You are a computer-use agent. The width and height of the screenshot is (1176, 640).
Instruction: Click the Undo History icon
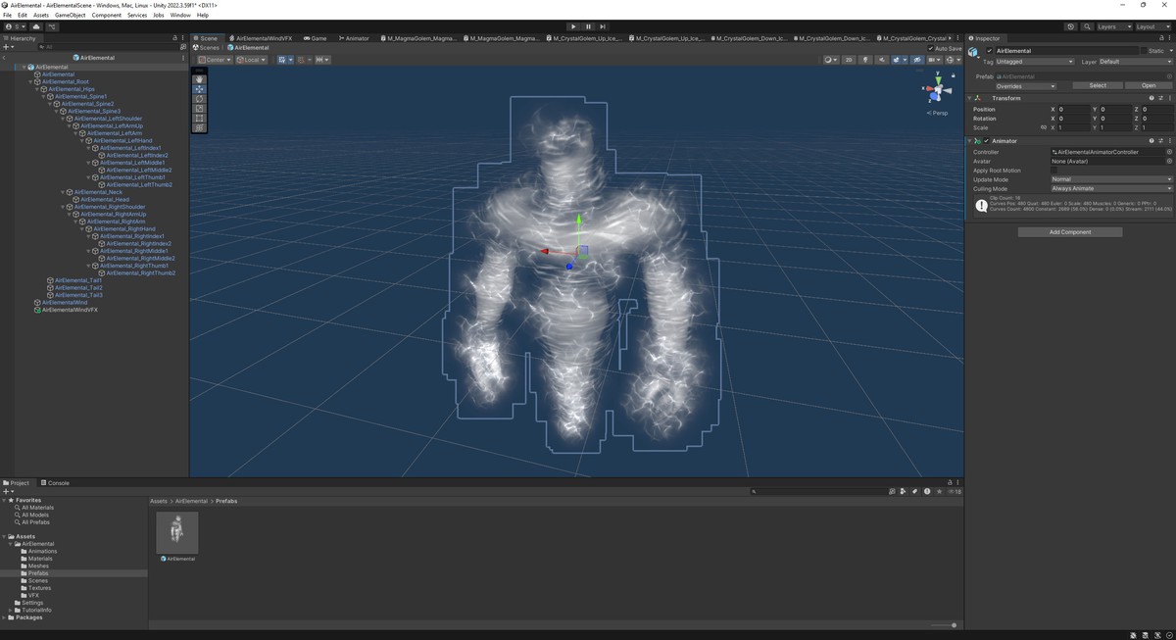pyautogui.click(x=1070, y=26)
